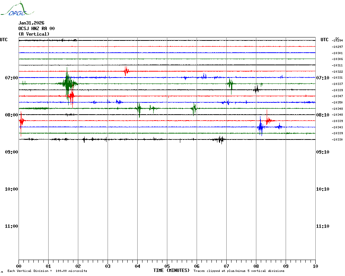Click the 00 minute tick label
This screenshot has height=276, width=345.
pyautogui.click(x=19, y=266)
